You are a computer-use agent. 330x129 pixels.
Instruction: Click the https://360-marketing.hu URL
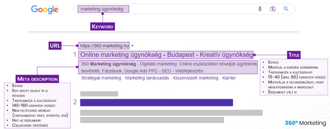(104, 46)
